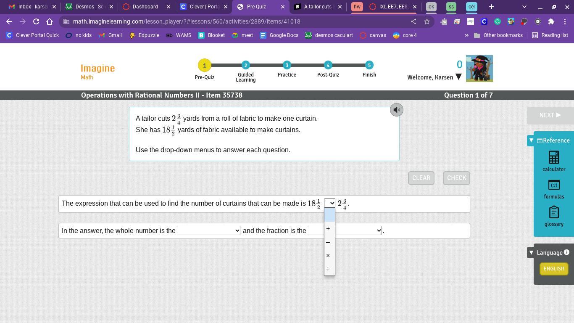The width and height of the screenshot is (574, 323).
Task: Open the Clever Portal Quick bookmark
Action: [32, 35]
